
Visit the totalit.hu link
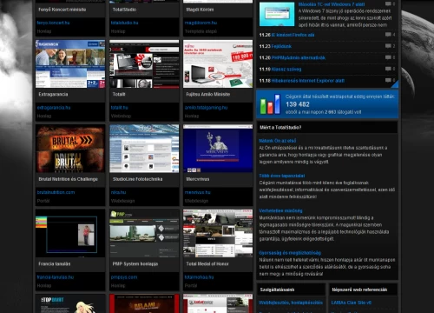120,108
